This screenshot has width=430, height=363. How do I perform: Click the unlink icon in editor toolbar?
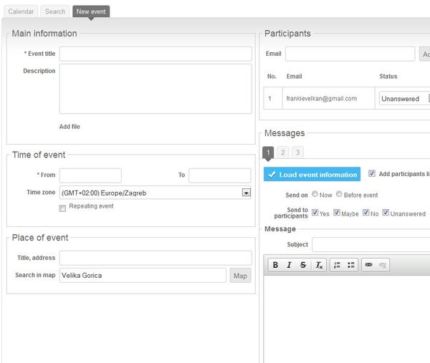(x=383, y=265)
